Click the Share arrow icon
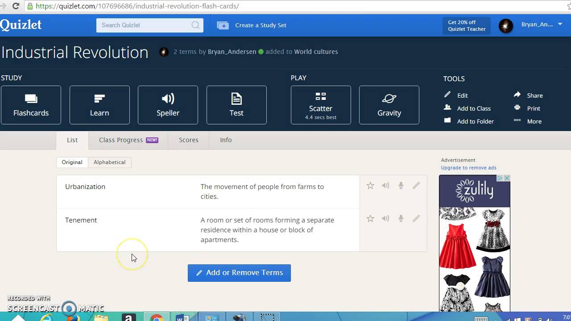Image resolution: width=571 pixels, height=321 pixels. 517,95
